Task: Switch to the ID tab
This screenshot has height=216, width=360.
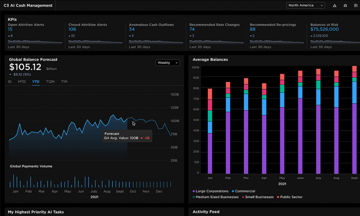Action: point(10,81)
